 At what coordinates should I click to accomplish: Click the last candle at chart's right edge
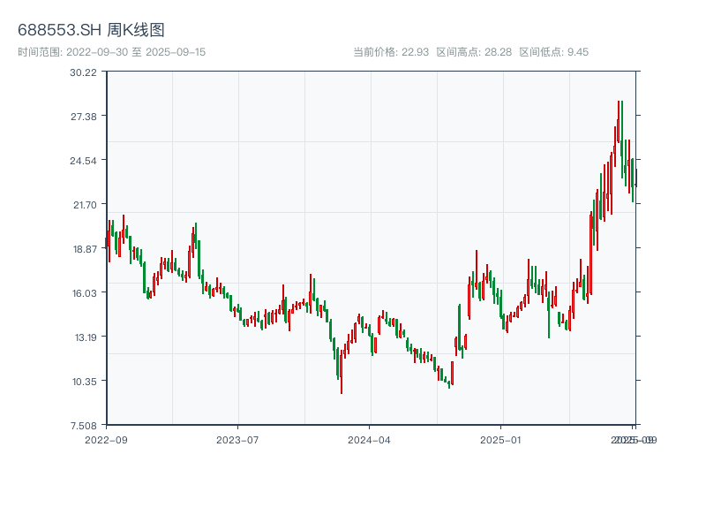[636, 178]
